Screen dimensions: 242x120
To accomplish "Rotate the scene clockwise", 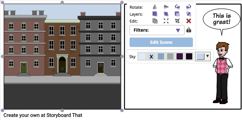I will coord(188,7).
